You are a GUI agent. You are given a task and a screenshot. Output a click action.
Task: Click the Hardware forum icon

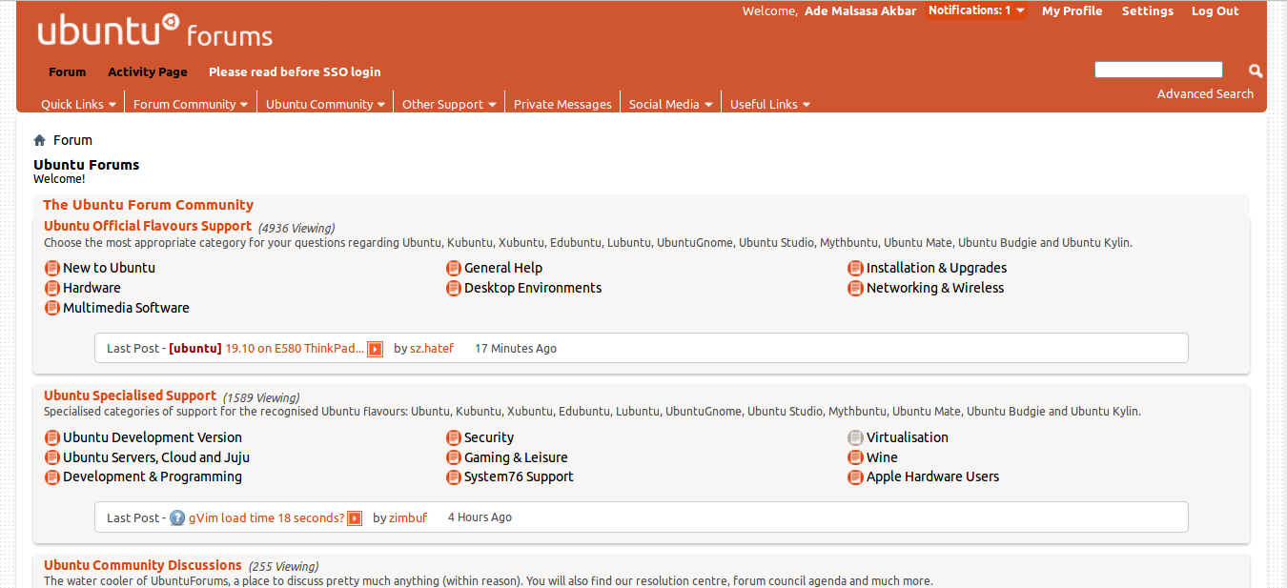(51, 288)
